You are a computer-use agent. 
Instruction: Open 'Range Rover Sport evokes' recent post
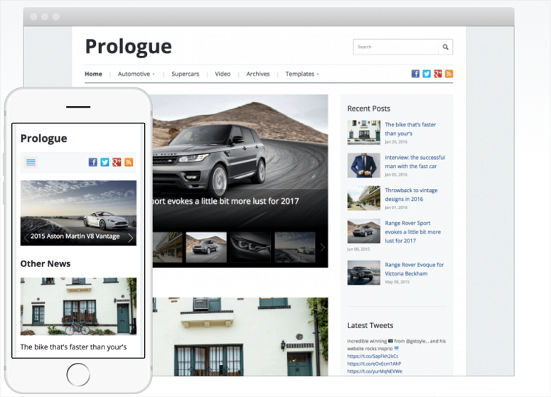coord(412,232)
